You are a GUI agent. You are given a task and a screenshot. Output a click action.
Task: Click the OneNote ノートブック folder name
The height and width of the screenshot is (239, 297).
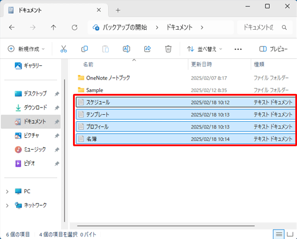(x=108, y=78)
